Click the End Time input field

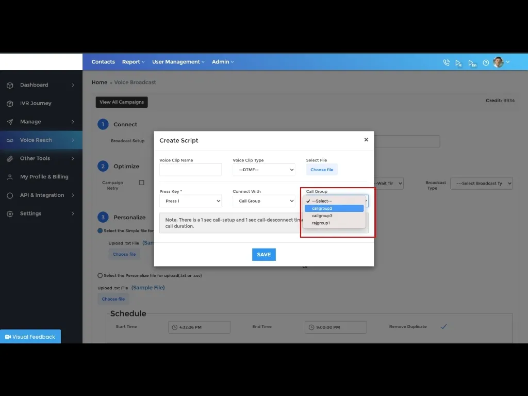(336, 327)
